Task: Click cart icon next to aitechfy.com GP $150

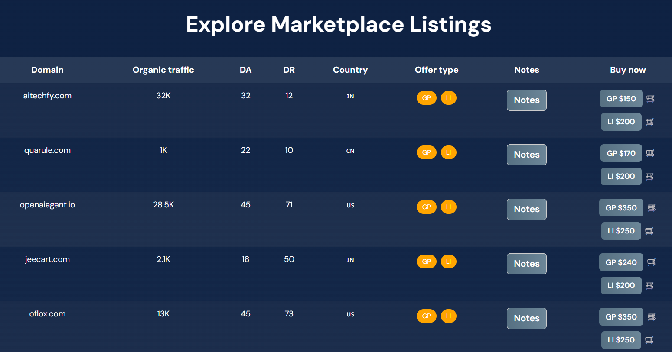Action: (x=650, y=99)
